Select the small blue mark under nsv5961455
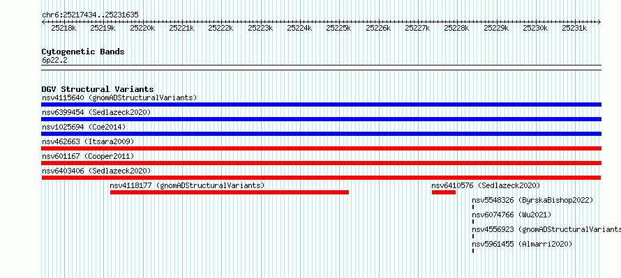 [x=473, y=251]
